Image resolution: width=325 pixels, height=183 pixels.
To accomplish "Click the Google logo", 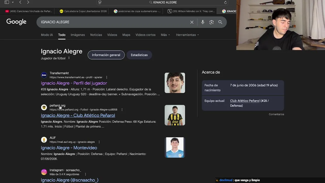I will coord(17,22).
